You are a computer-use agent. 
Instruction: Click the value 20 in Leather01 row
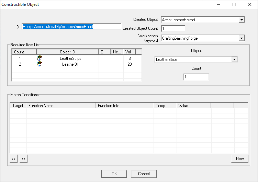(x=130, y=64)
